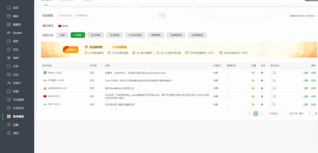Click the 节点管理 cube icon
Image resolution: width=318 pixels, height=153 pixels.
coord(9,100)
